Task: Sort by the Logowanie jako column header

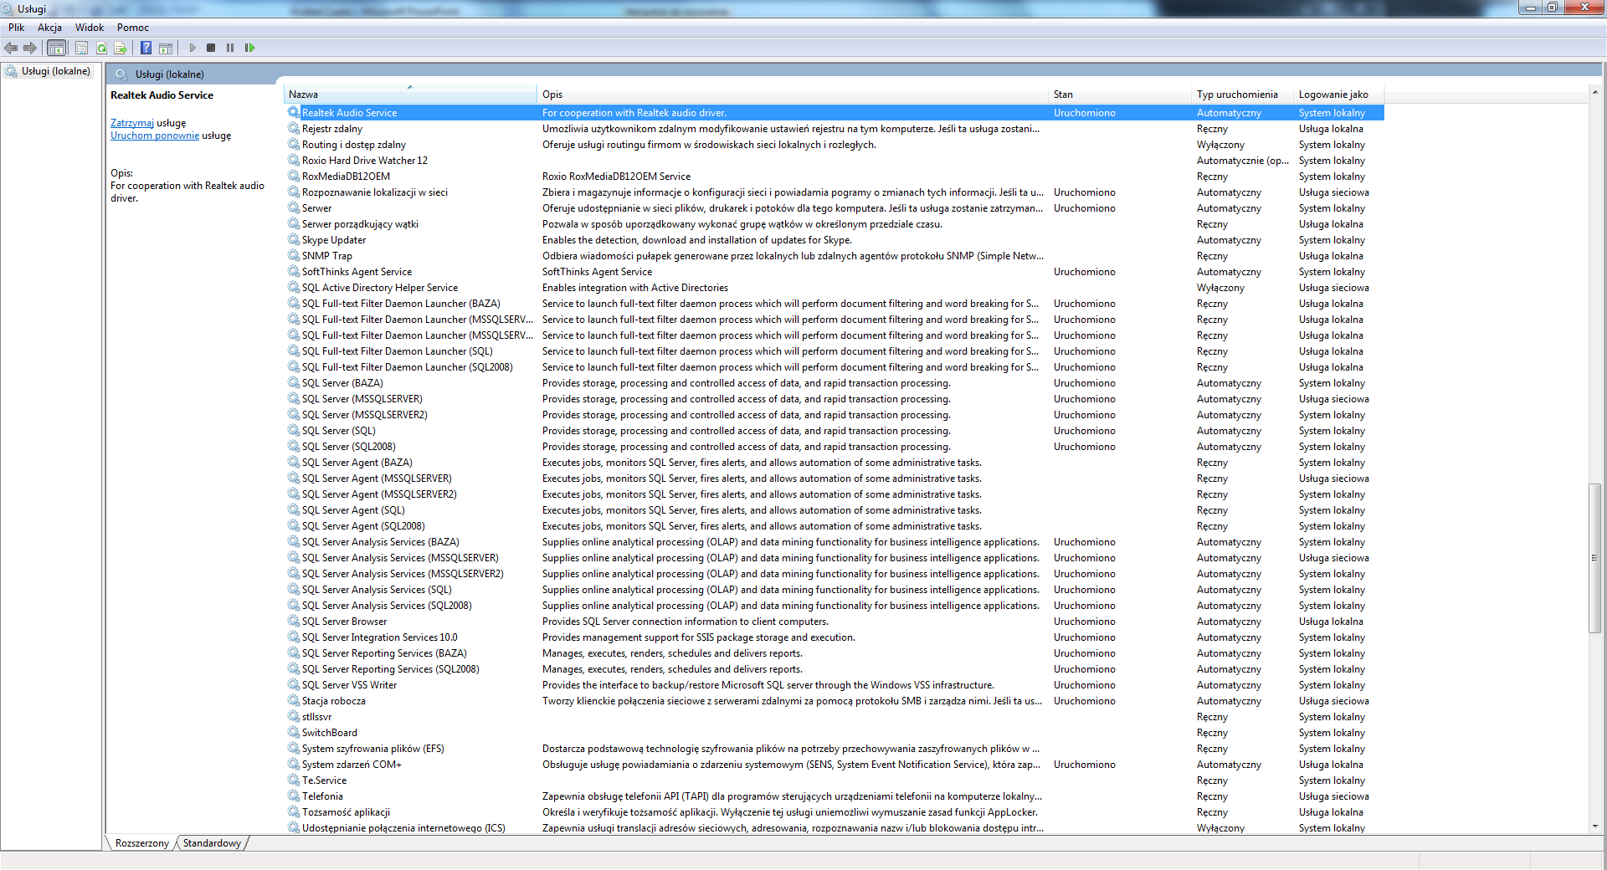Action: click(1339, 95)
